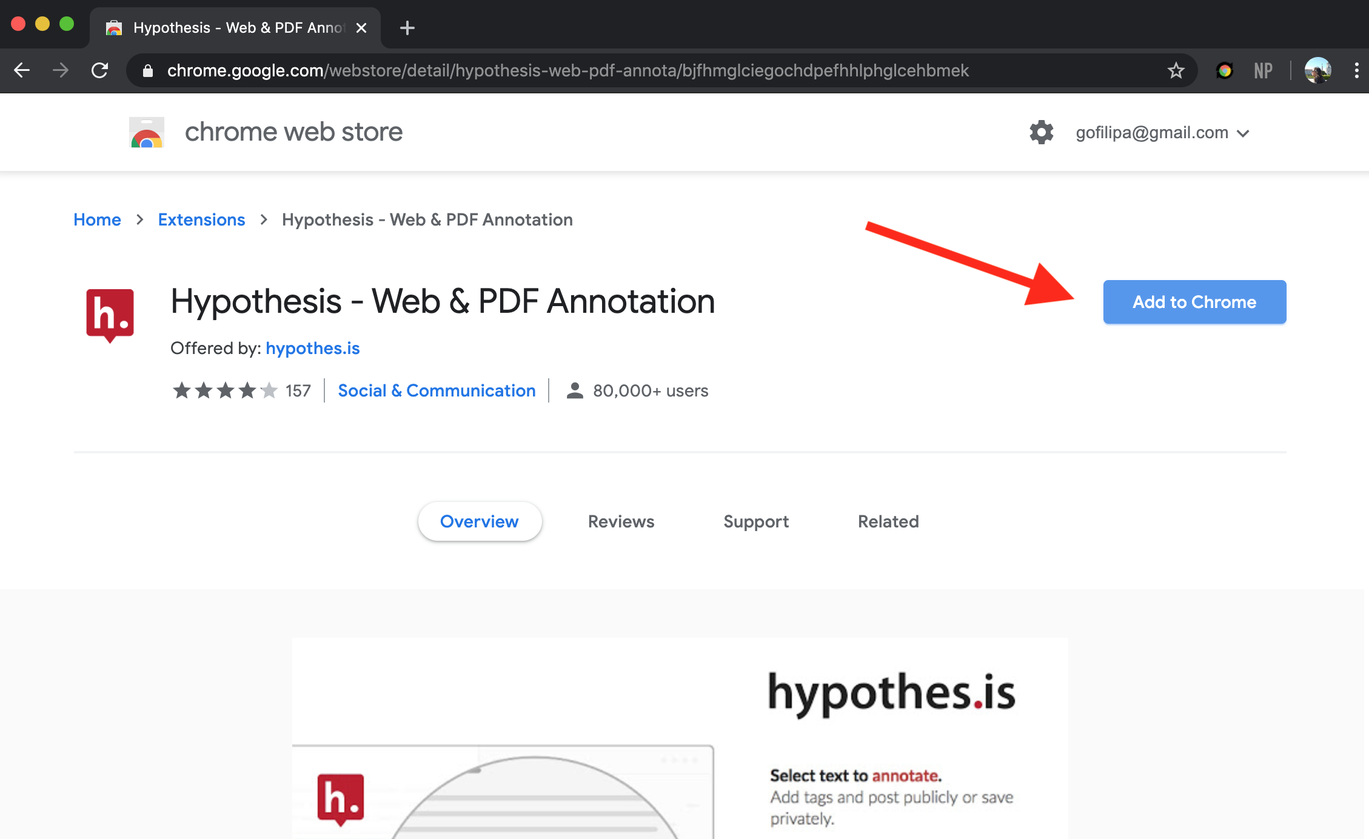The width and height of the screenshot is (1369, 839).
Task: Switch to the Reviews tab
Action: (621, 521)
